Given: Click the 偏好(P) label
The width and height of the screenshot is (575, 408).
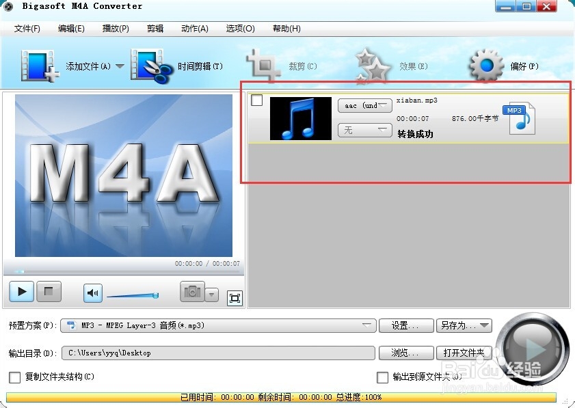Looking at the screenshot, I should coord(524,66).
